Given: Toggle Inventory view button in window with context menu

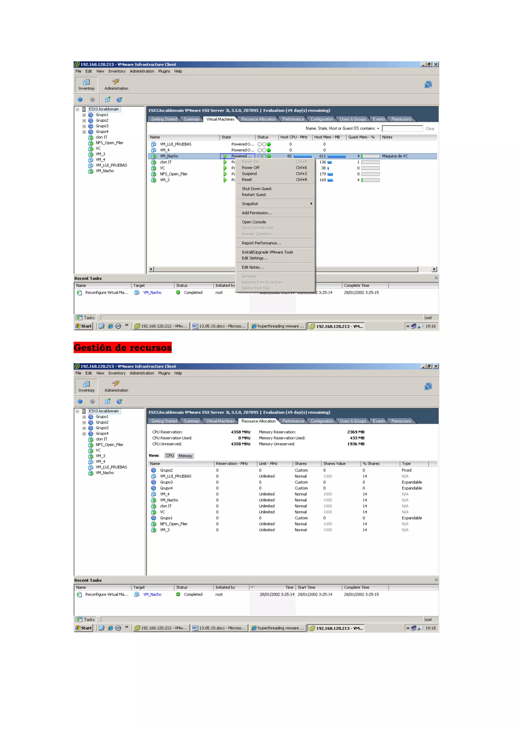Looking at the screenshot, I should tap(86, 85).
